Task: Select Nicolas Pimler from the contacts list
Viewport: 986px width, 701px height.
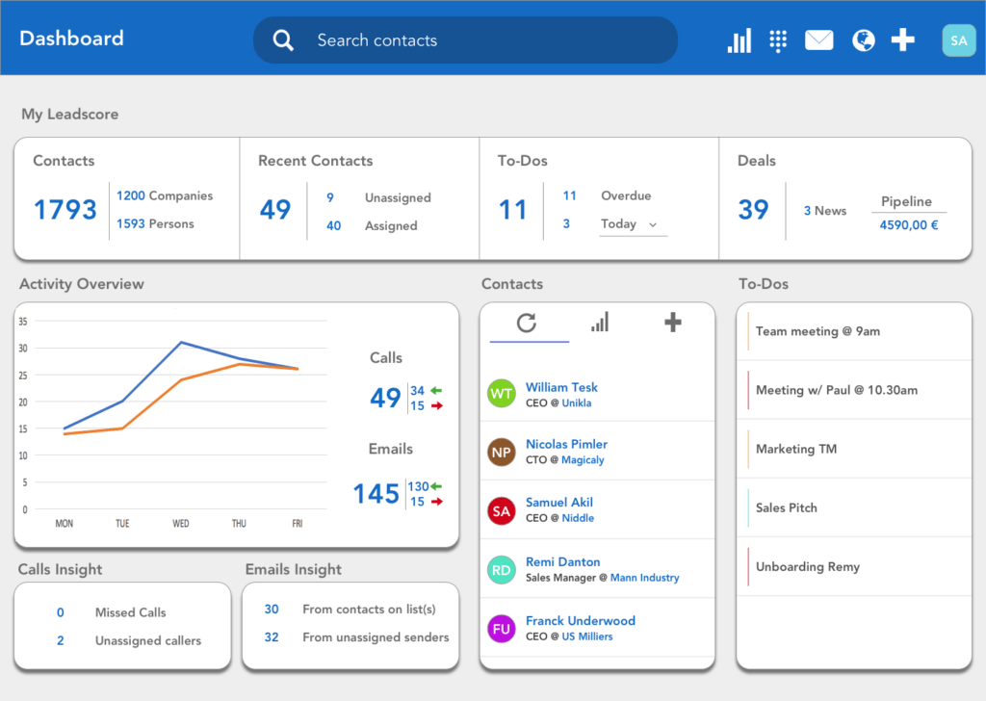Action: [x=565, y=444]
